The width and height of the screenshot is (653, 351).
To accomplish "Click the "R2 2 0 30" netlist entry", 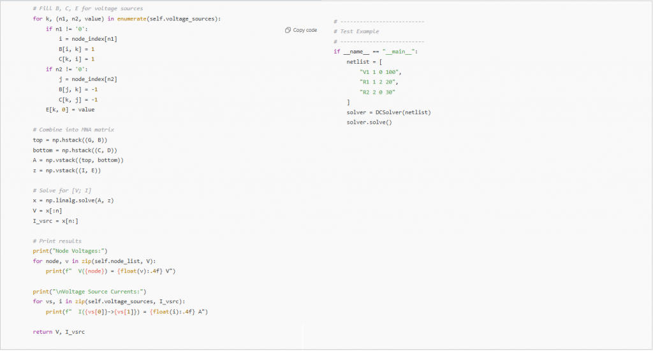I will coord(379,92).
